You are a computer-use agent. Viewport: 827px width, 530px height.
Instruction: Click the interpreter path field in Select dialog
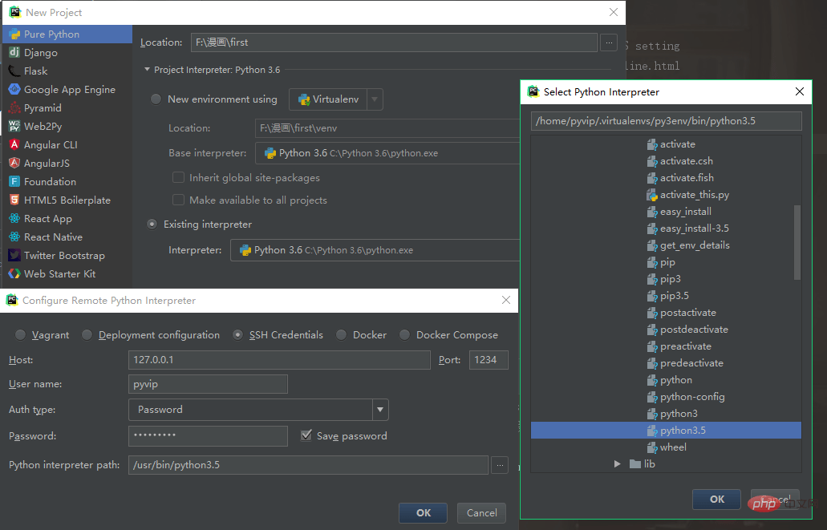(x=666, y=121)
